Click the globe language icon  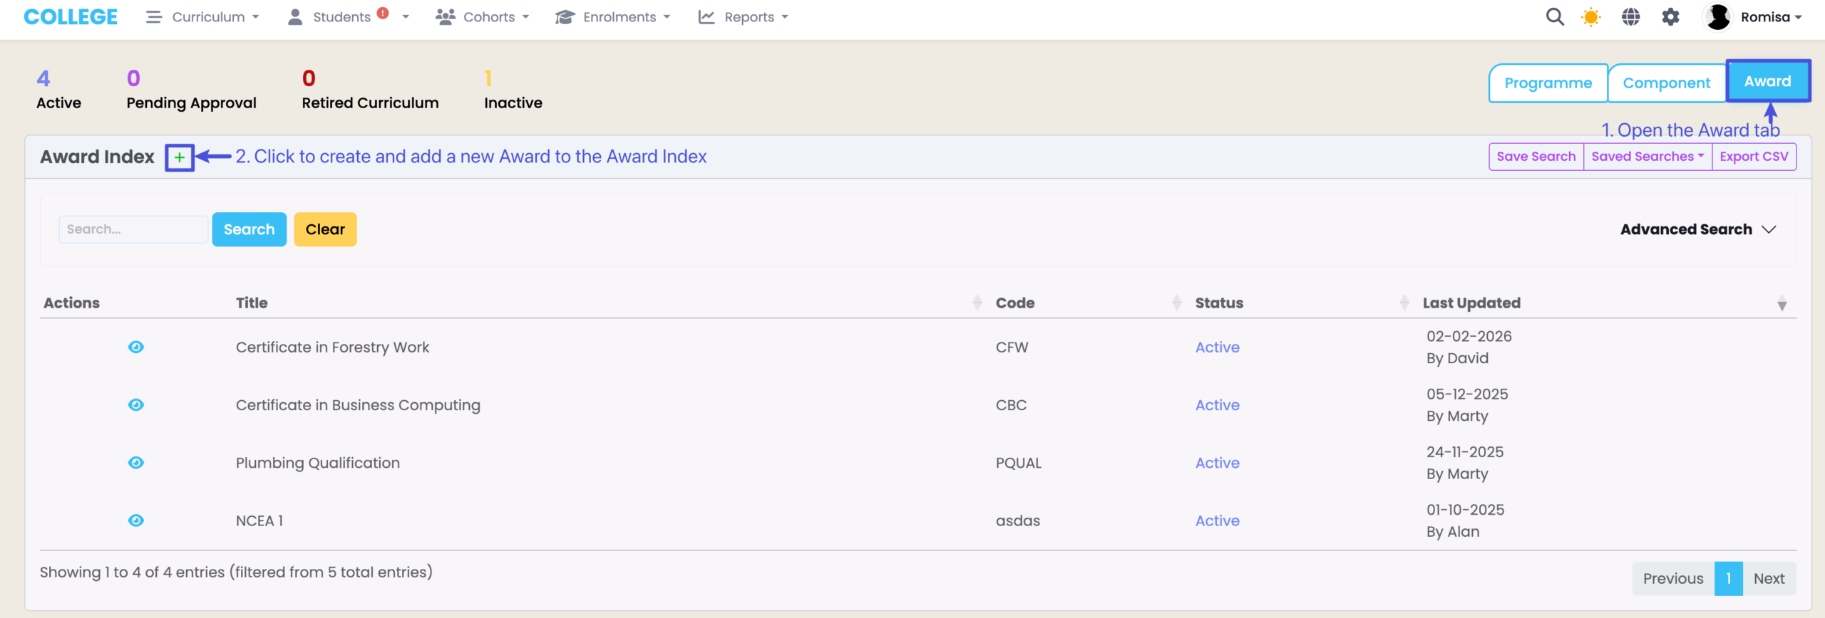[1630, 17]
